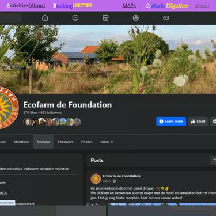Open the C)Works TOgether link
216x216 pixels.
(x=168, y=6)
